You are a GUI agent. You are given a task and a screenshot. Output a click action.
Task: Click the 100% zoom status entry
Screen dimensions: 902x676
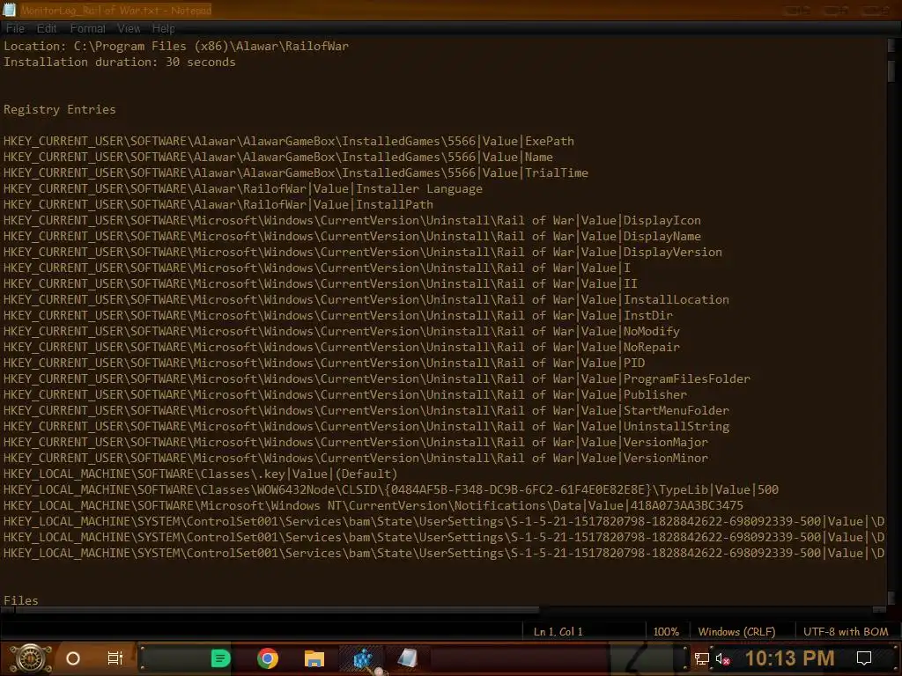tap(666, 632)
